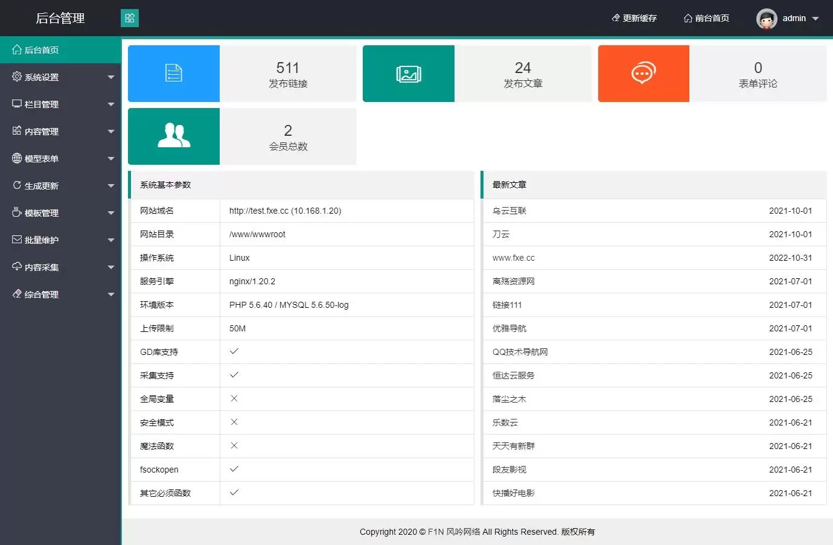Image resolution: width=833 pixels, height=545 pixels.
Task: Click the 安全模式 cross icon
Action: [x=234, y=422]
